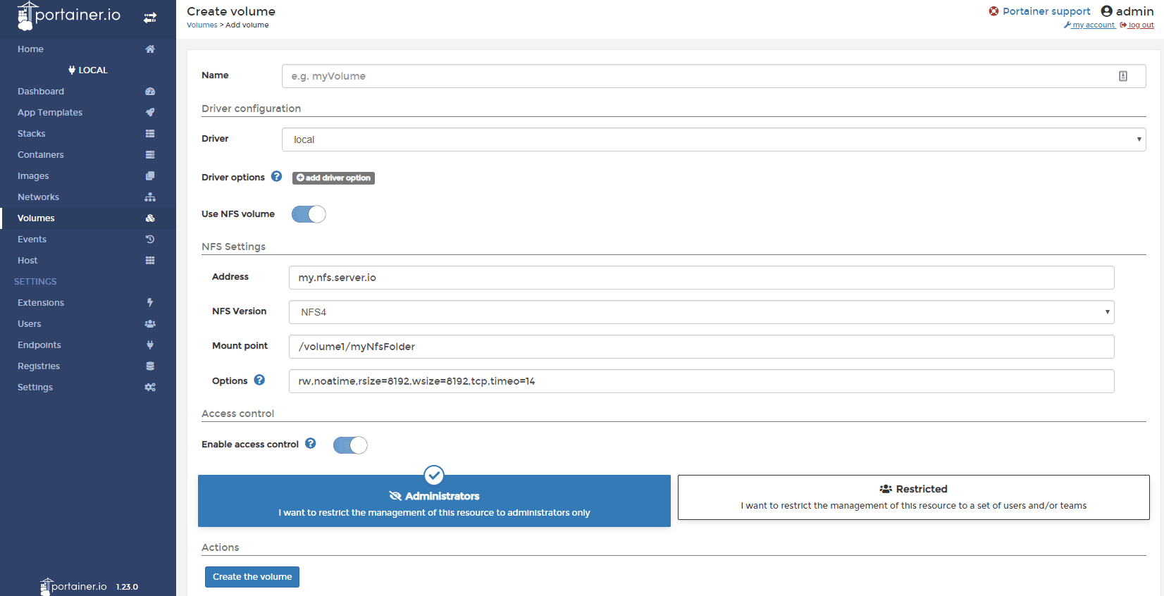
Task: Toggle Enable access control switch
Action: [x=350, y=445]
